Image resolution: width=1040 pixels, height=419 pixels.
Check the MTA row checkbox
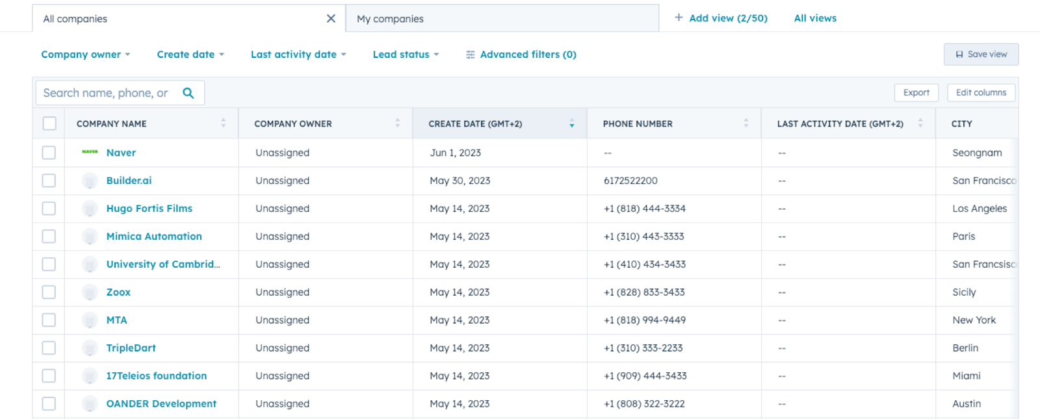point(49,320)
